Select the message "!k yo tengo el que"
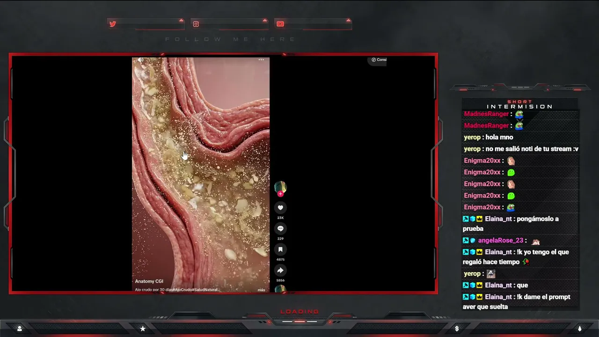 click(x=516, y=257)
